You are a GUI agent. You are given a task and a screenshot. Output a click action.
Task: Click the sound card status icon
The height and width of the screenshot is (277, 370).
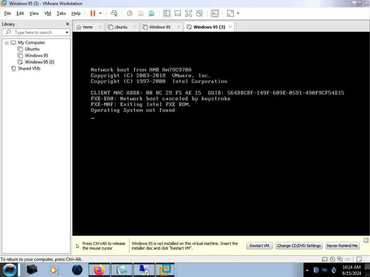click(348, 259)
